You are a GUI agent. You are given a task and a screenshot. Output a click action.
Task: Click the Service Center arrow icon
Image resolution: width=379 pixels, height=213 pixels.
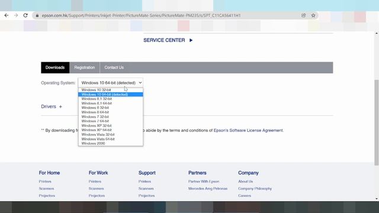click(x=191, y=40)
